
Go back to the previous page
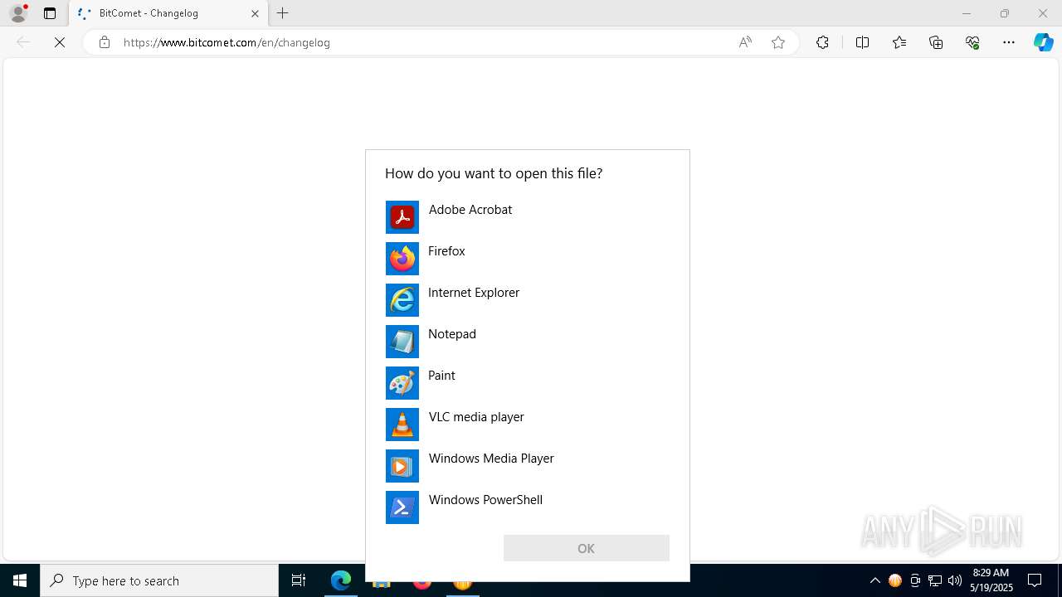(x=23, y=42)
